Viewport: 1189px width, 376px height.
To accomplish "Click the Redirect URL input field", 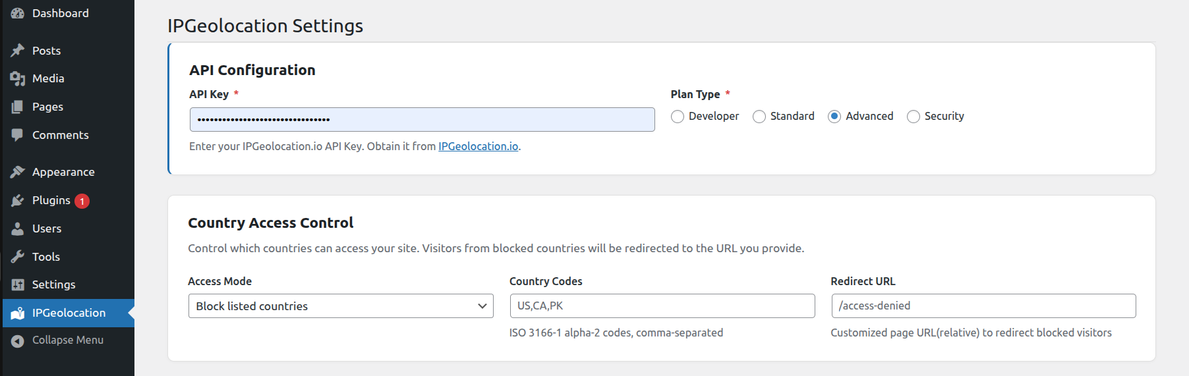I will [x=984, y=306].
